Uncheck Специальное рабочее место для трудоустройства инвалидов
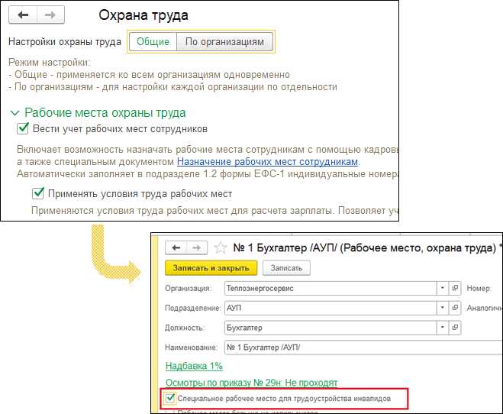Image resolution: width=503 pixels, height=414 pixels. tap(169, 398)
